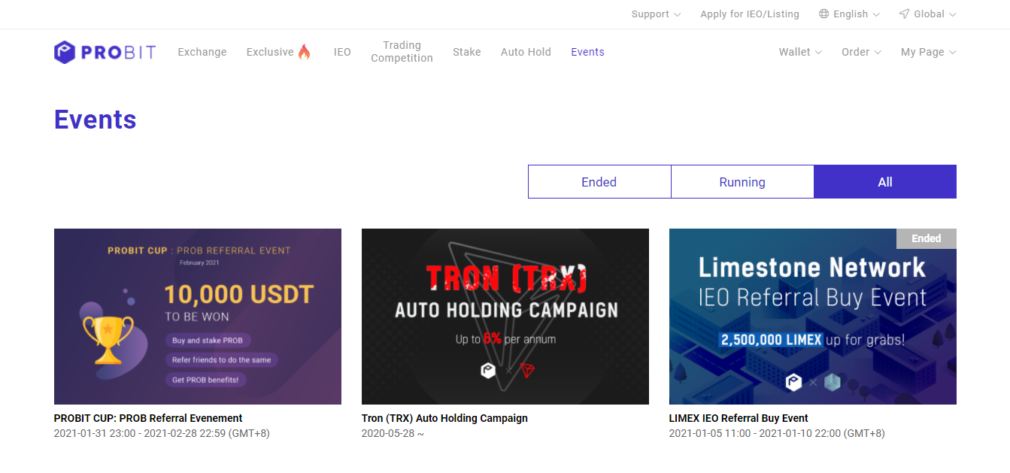The image size is (1010, 473).
Task: Open the Trading Competition page
Action: (402, 52)
